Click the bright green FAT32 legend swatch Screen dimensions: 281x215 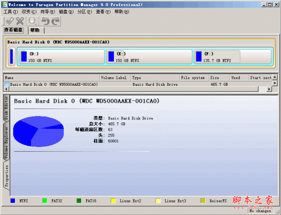[45, 200]
